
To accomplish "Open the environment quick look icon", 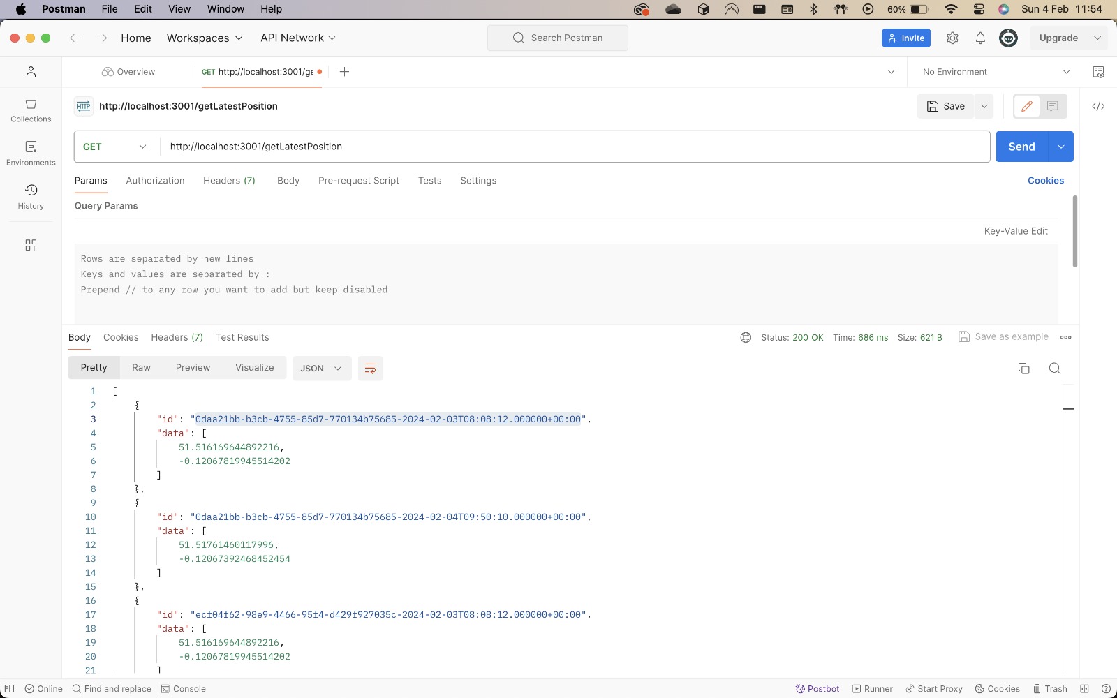I will tap(1098, 72).
